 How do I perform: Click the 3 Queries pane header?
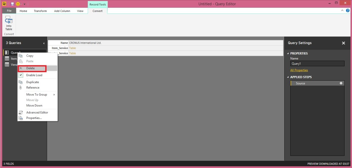[13, 43]
